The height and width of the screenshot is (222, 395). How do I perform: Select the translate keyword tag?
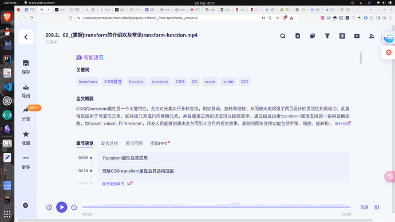point(160,82)
